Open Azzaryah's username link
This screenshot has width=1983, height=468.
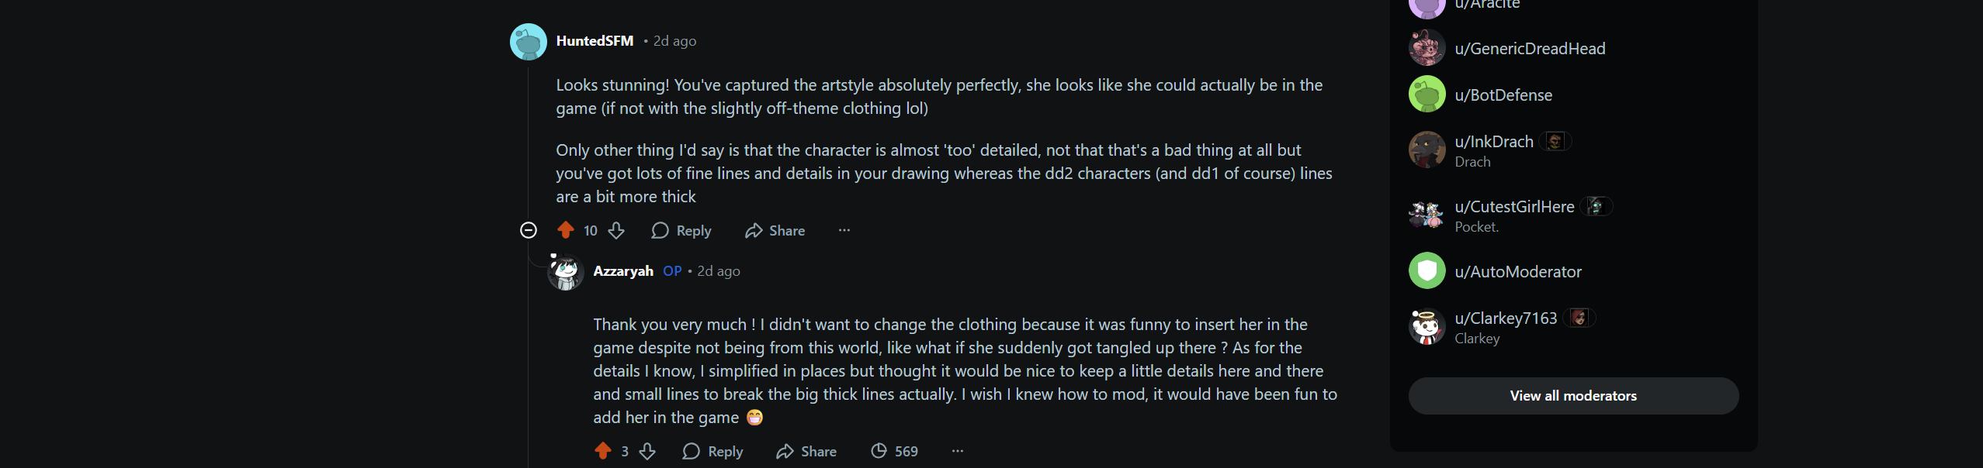[x=623, y=271]
